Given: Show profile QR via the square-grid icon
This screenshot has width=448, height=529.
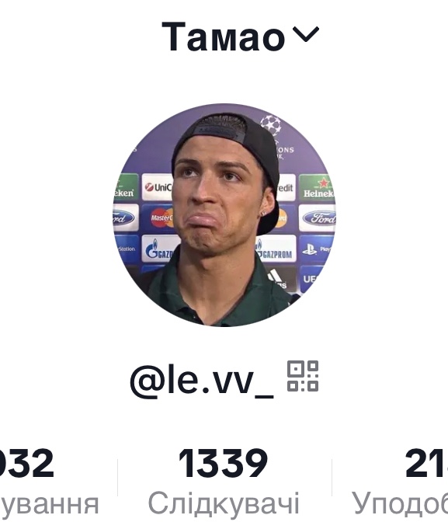Looking at the screenshot, I should 303,376.
